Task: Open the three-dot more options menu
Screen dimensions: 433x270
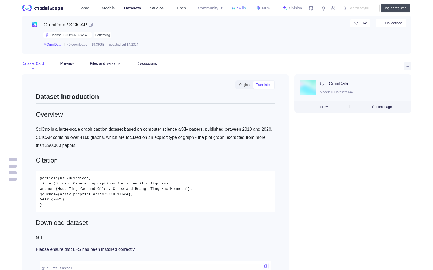Action: (x=407, y=66)
